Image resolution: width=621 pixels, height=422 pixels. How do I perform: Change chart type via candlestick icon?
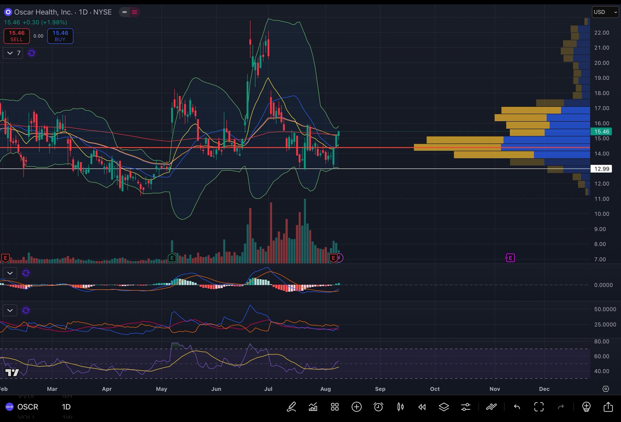pos(400,407)
